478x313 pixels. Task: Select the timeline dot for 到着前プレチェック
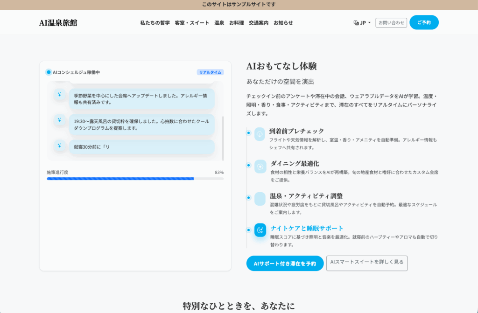(x=248, y=133)
